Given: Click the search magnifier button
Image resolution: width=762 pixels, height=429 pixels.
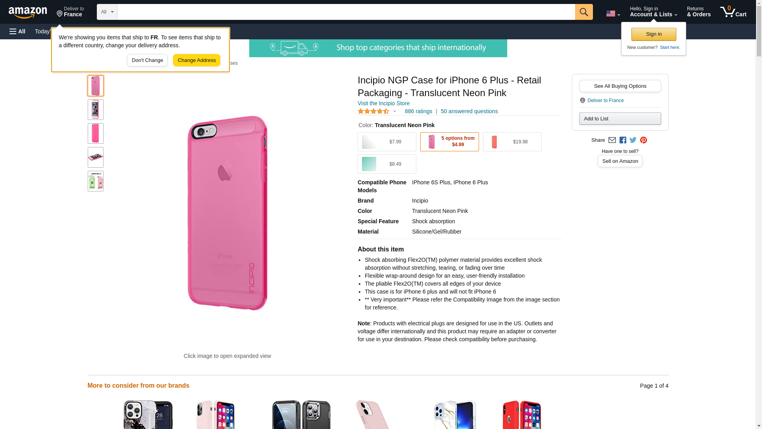Looking at the screenshot, I should coord(583,12).
